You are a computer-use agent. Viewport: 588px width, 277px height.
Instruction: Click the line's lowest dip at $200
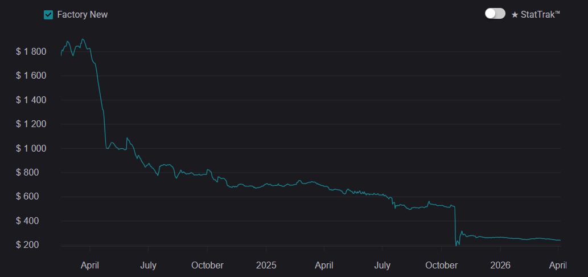click(457, 245)
